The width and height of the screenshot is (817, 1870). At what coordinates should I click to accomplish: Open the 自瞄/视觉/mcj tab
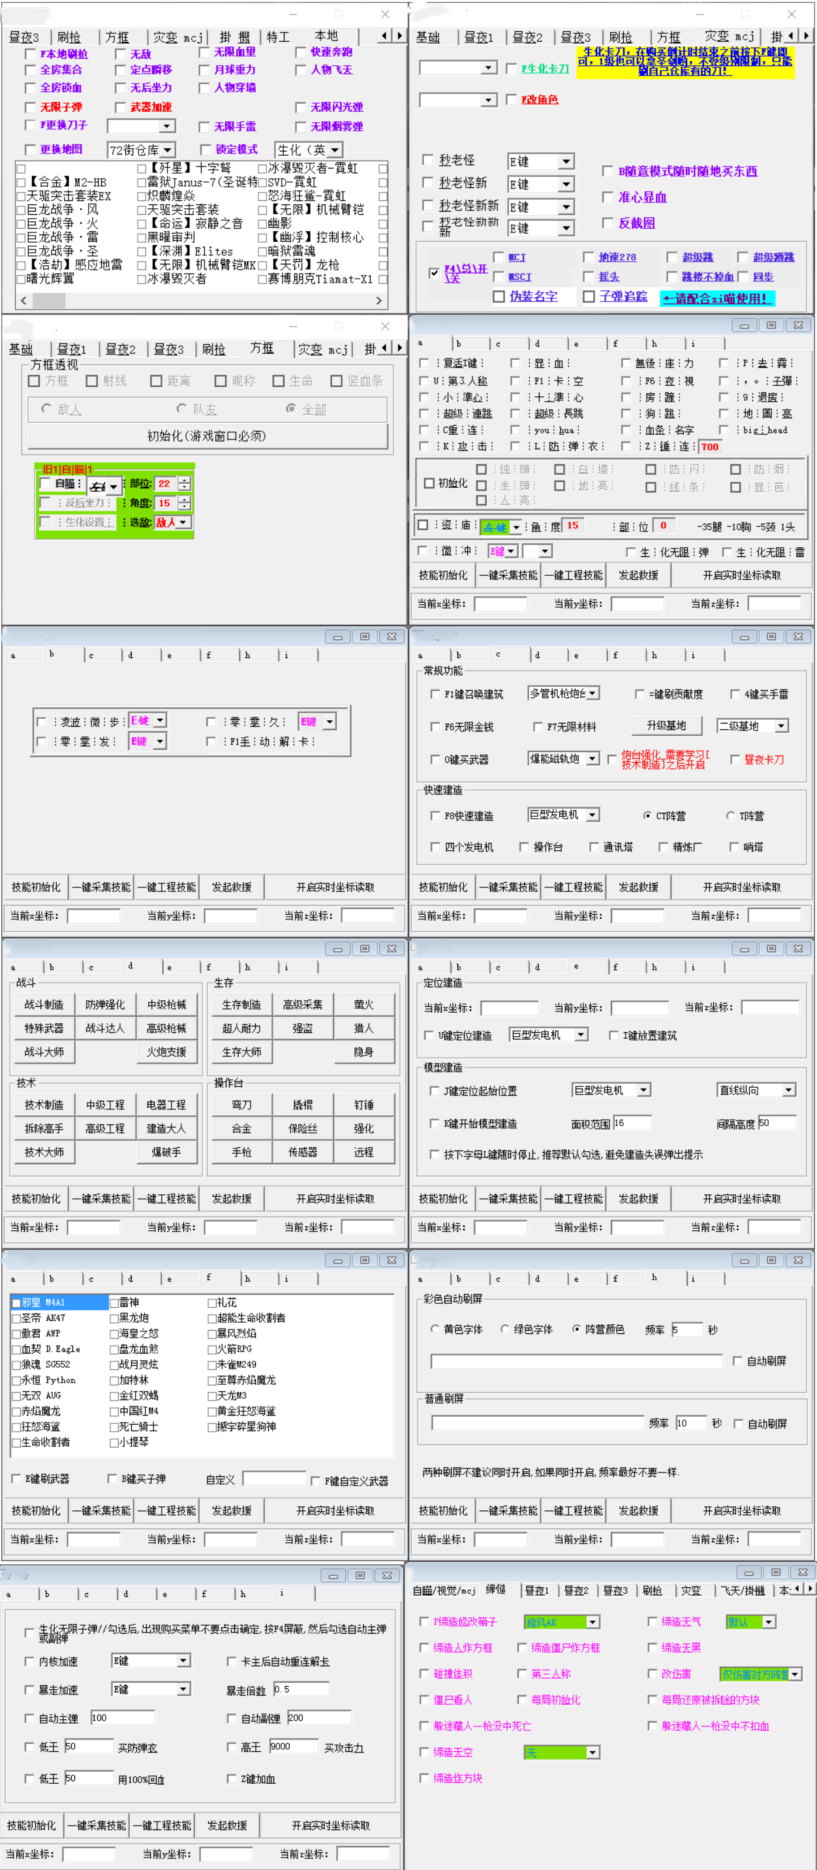[x=443, y=1590]
